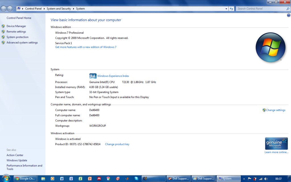Click Device Manager shield icon

coord(3,26)
